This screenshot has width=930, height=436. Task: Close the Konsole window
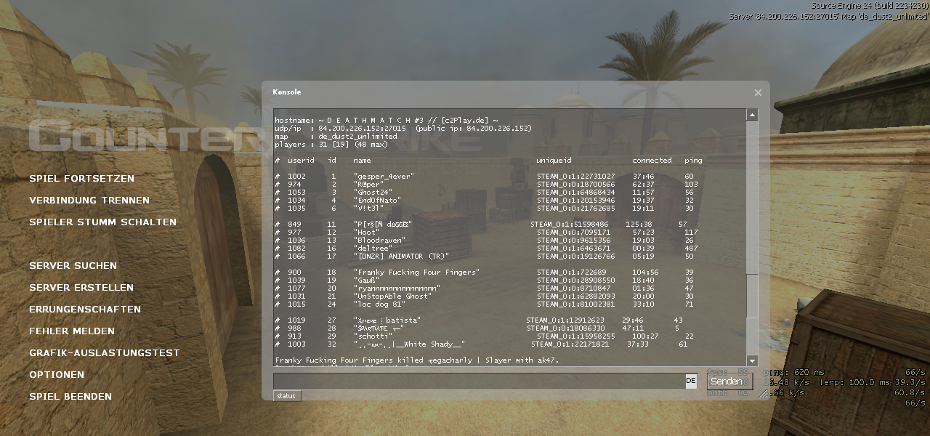tap(758, 92)
